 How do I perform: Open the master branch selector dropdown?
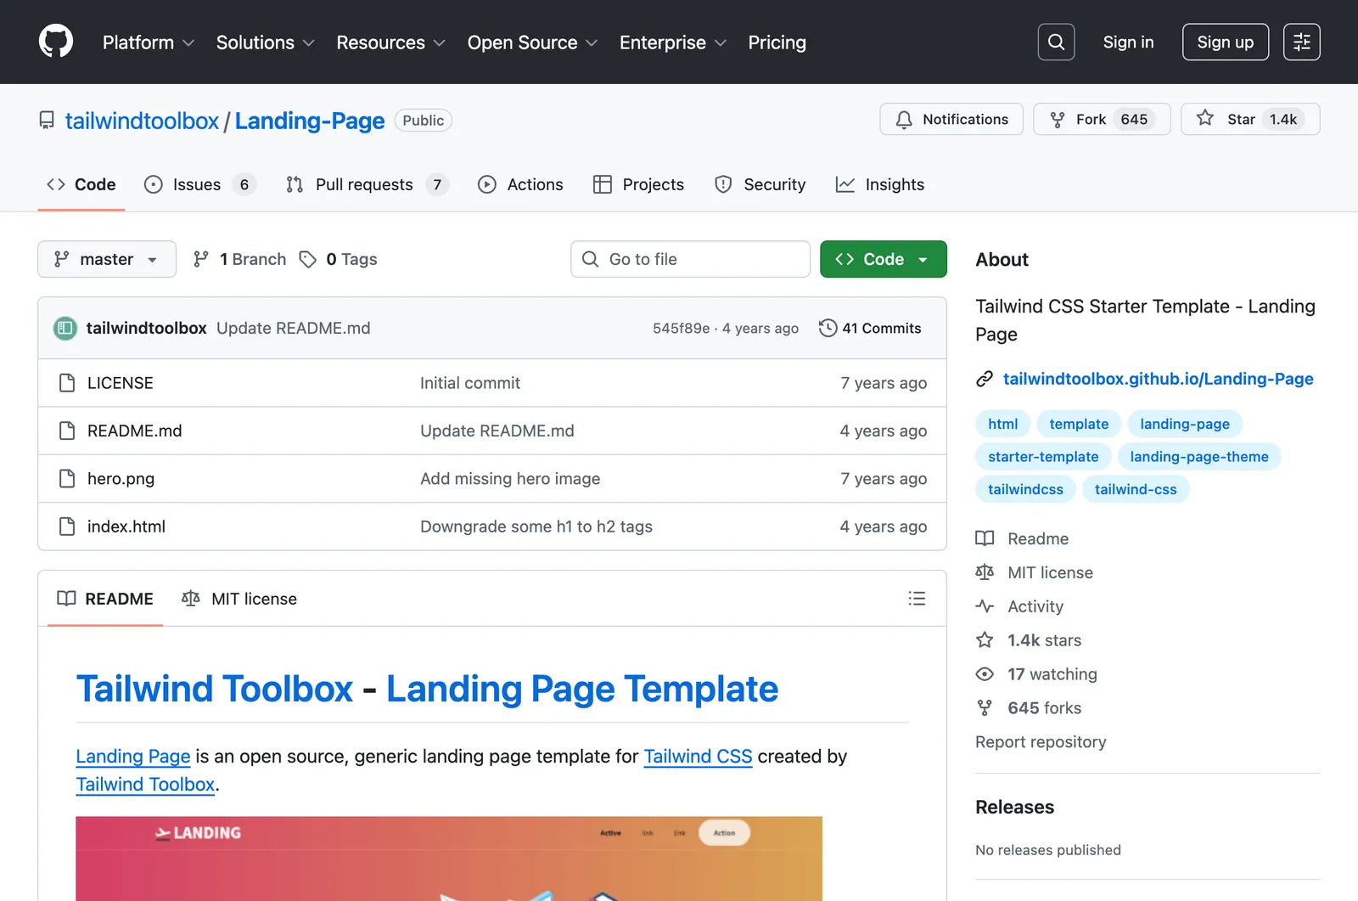[x=107, y=259]
